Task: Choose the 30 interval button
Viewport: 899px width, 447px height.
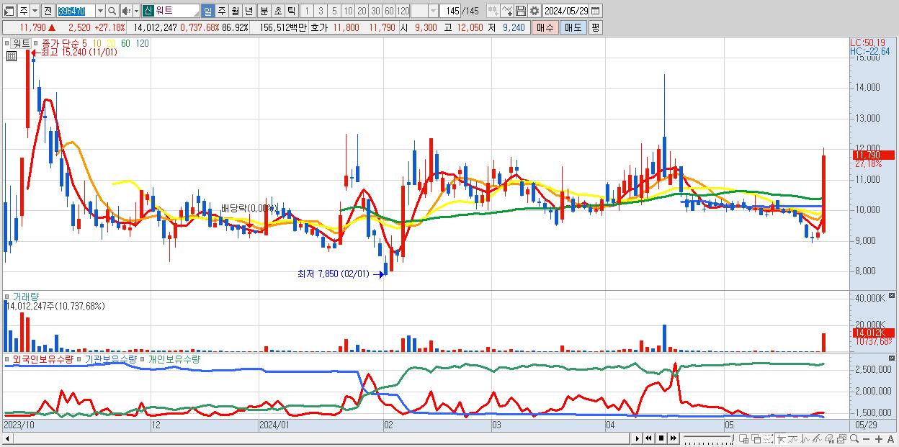Action: (375, 12)
